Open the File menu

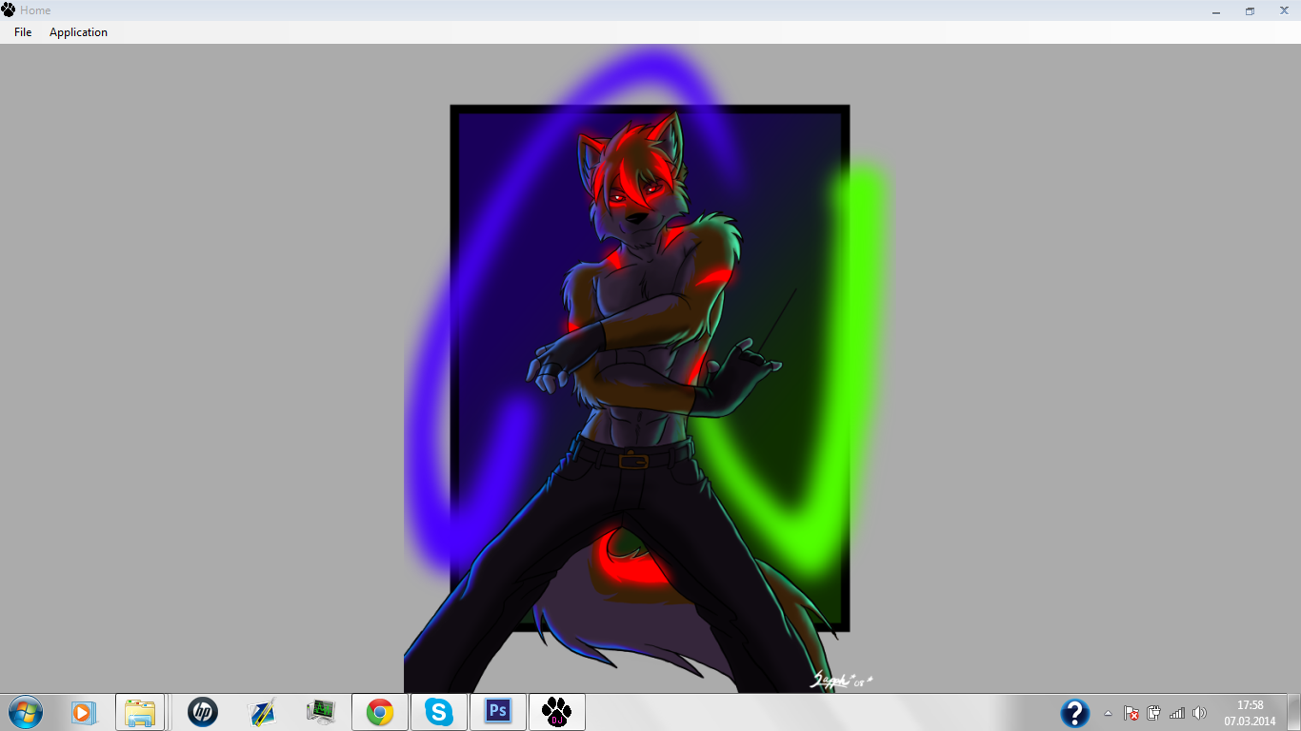point(23,32)
